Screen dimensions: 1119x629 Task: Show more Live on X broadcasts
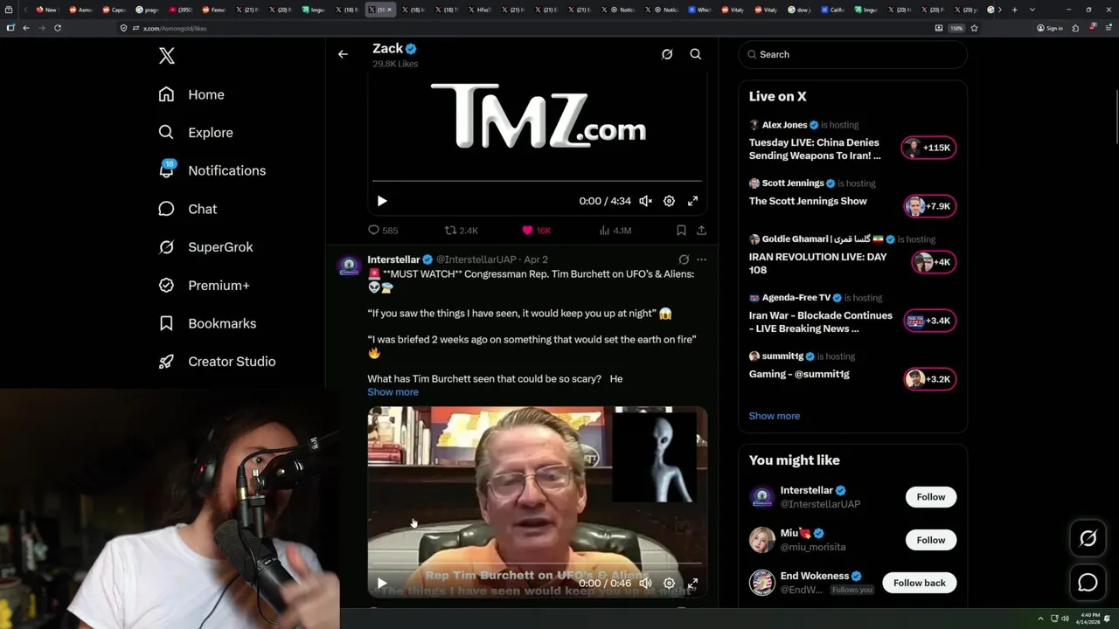775,416
